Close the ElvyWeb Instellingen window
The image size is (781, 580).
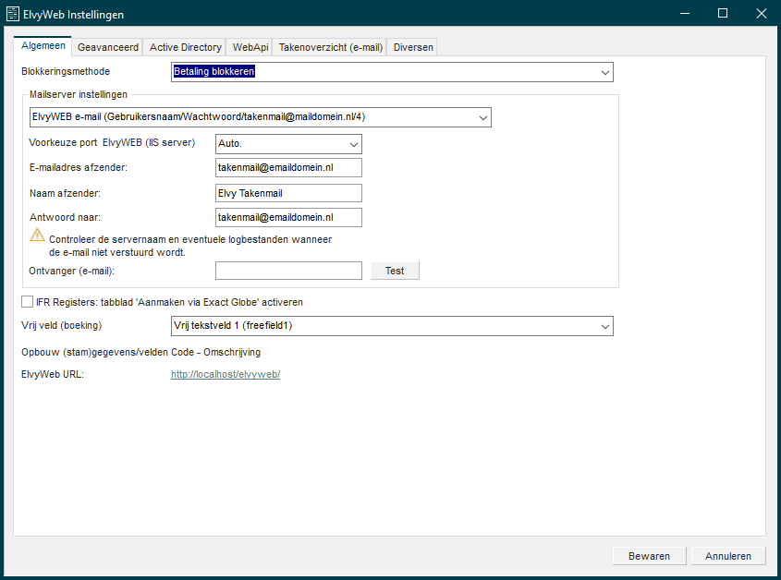[x=761, y=14]
